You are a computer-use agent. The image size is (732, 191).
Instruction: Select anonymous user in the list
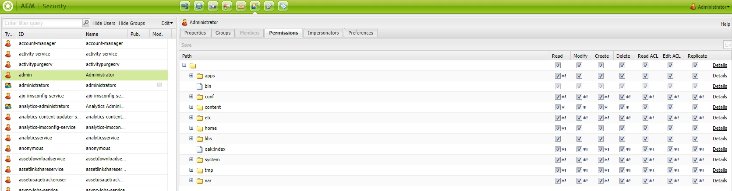85,148
